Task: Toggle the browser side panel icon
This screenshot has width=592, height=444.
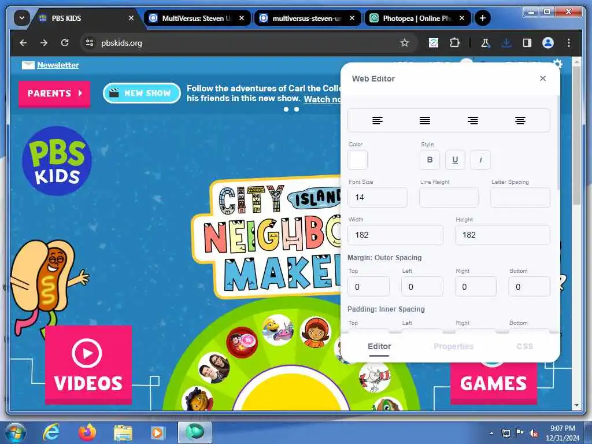Action: [x=527, y=43]
